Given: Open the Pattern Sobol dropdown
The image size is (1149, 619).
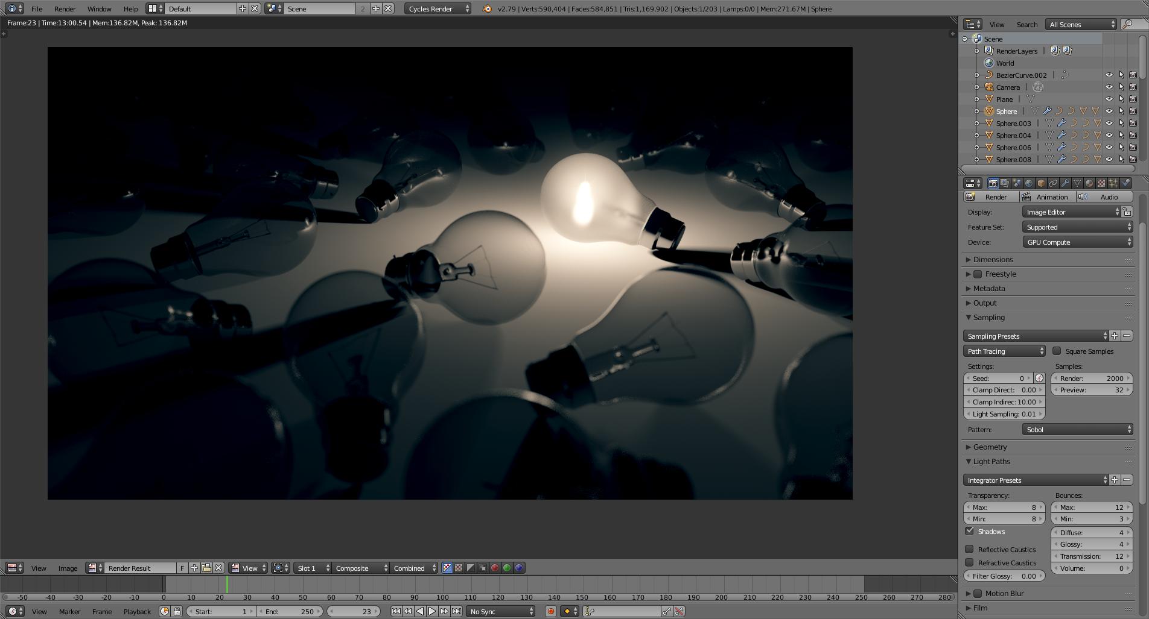Looking at the screenshot, I should pos(1077,430).
